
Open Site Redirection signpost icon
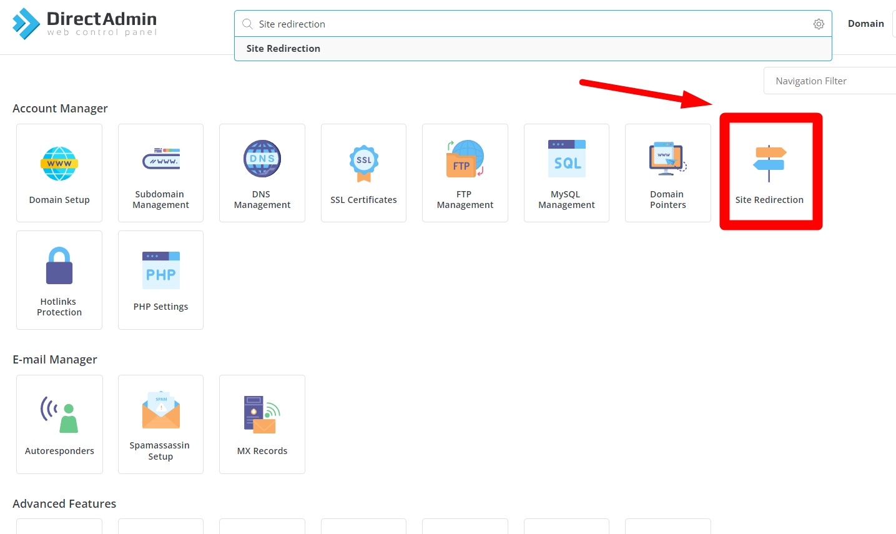click(x=769, y=164)
